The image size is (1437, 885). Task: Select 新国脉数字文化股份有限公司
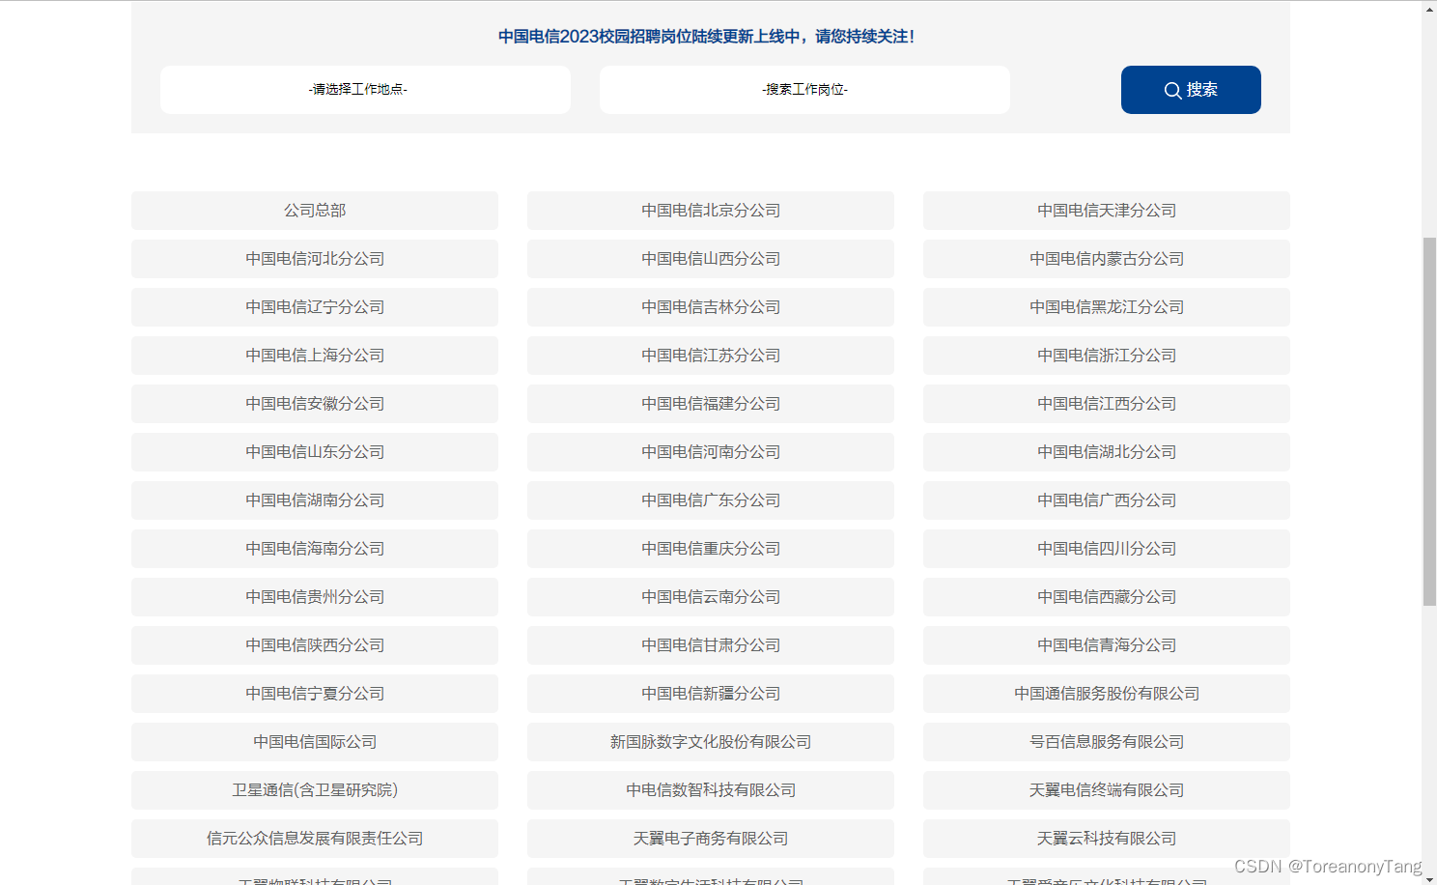click(711, 742)
